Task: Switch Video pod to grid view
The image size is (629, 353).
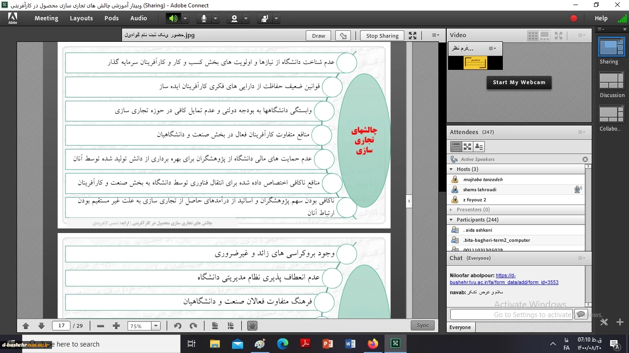Action: (533, 35)
